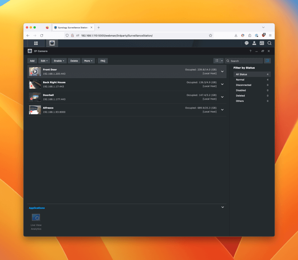Click the Live View Analytics application icon

click(36, 217)
